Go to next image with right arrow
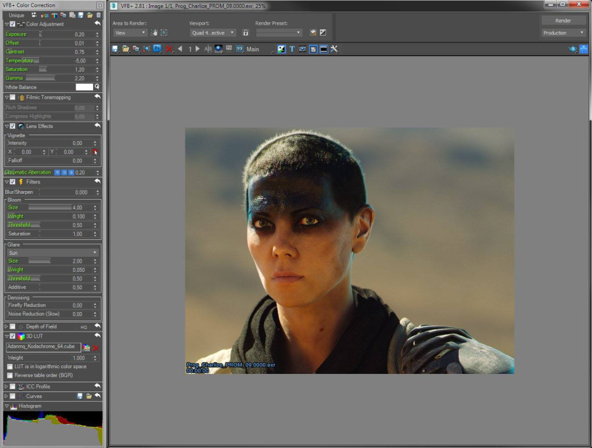Viewport: 592px width, 448px height. click(198, 49)
